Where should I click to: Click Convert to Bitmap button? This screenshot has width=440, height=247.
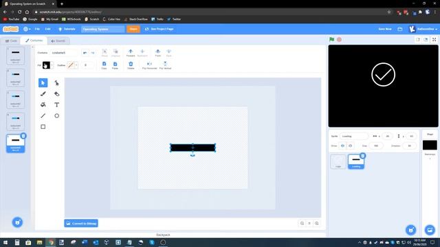click(81, 223)
